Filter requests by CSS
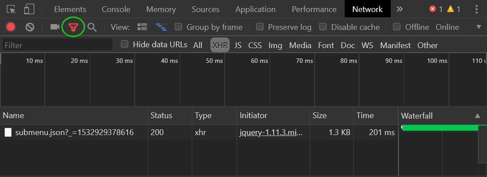 point(255,45)
